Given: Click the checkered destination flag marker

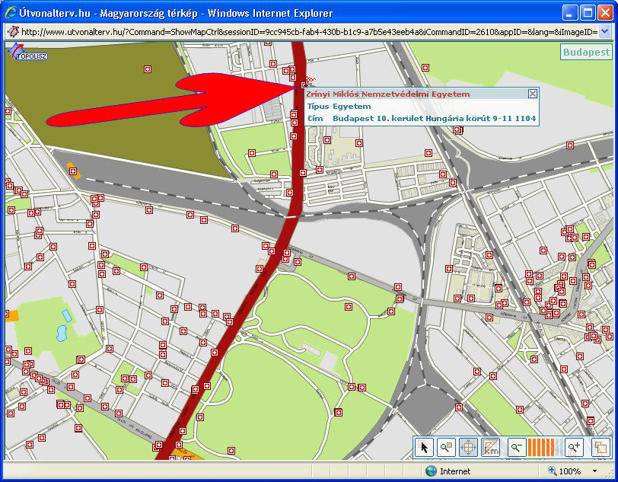Looking at the screenshot, I should [308, 81].
